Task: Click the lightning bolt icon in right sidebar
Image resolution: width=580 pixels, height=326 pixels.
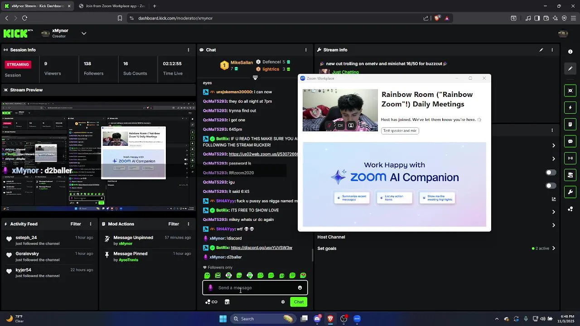Action: 570,108
